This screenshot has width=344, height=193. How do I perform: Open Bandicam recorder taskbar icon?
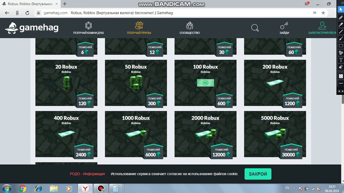click(101, 188)
